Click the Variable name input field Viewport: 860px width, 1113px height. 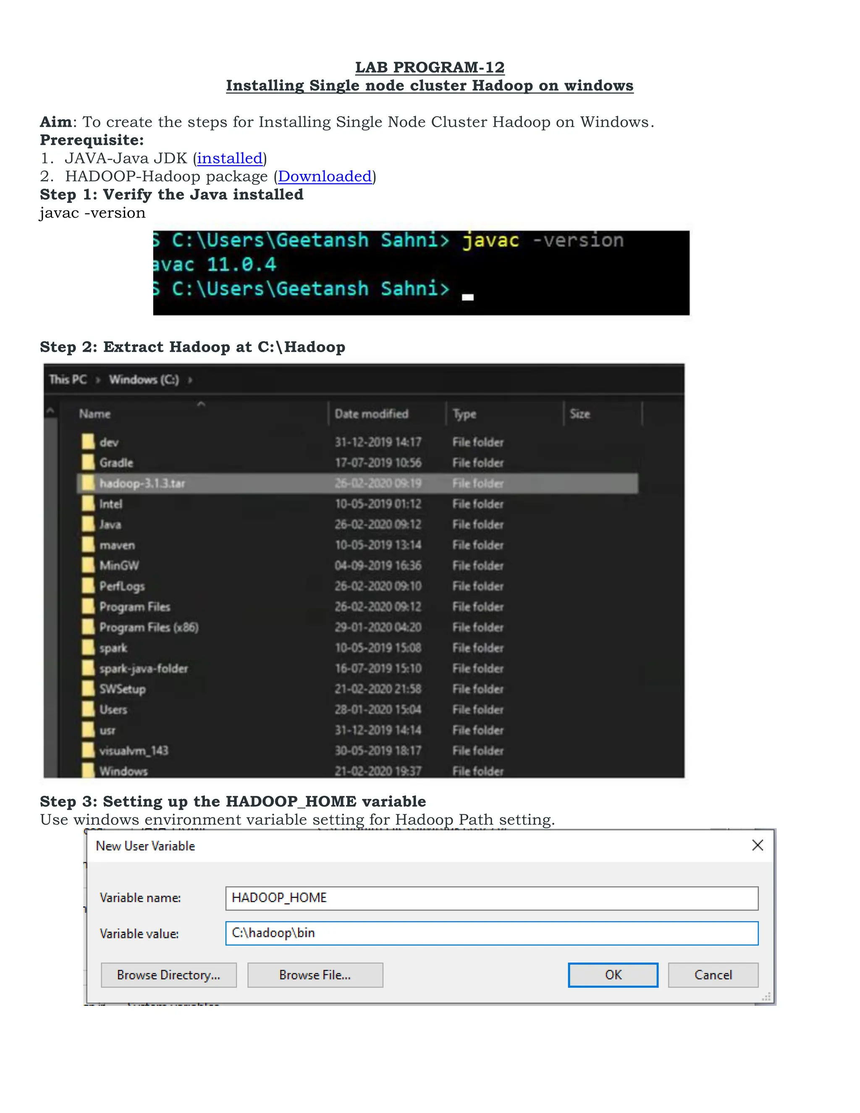click(491, 898)
